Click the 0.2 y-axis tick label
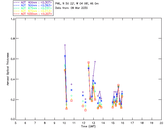Viewport: 166px width, 133px height. click(x=13, y=99)
